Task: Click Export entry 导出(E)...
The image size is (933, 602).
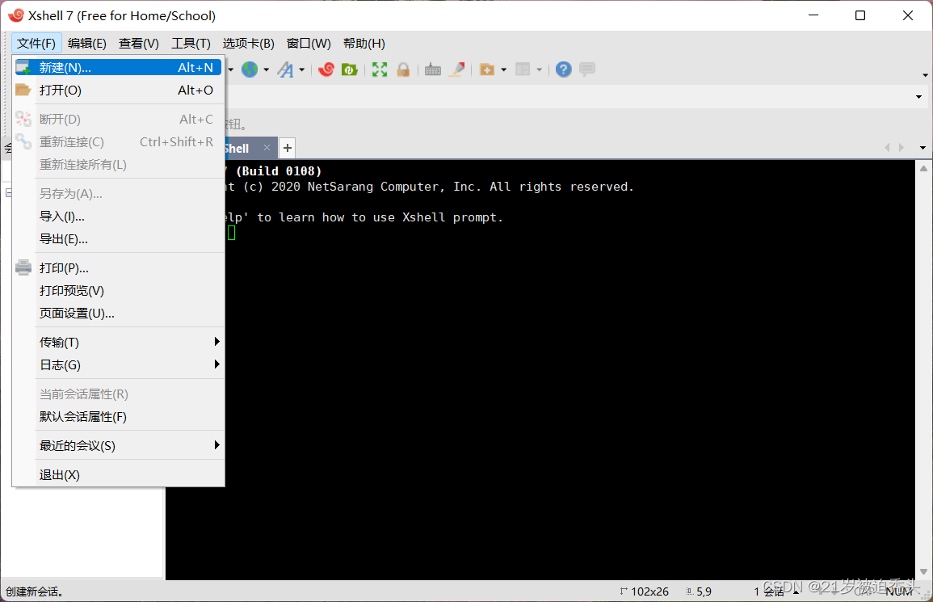Action: click(118, 238)
